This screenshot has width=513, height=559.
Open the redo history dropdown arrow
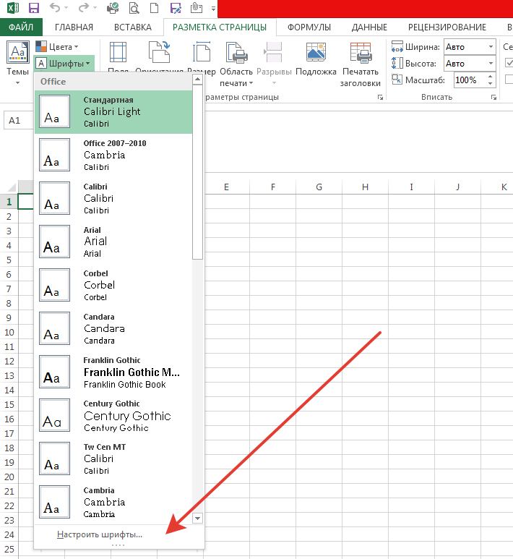click(95, 8)
